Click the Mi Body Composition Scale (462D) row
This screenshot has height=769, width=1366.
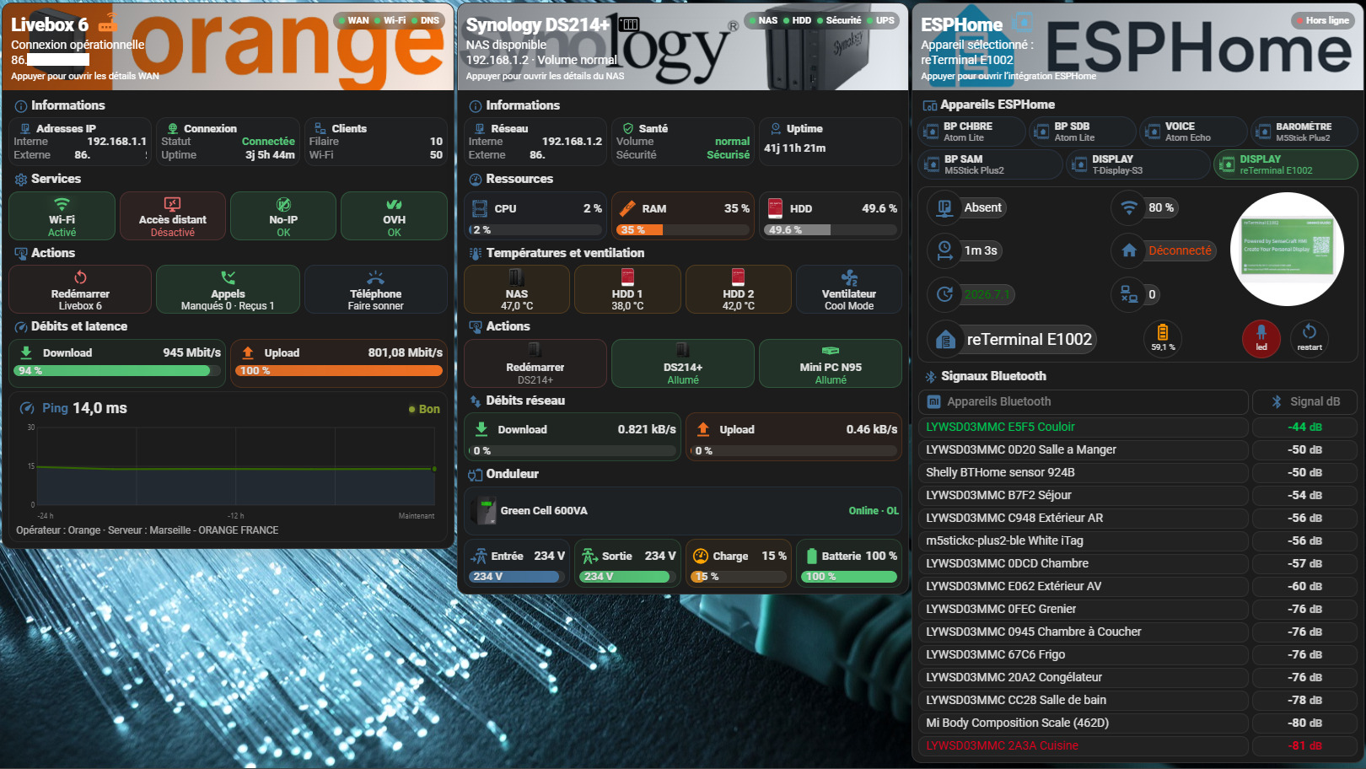coord(1084,723)
